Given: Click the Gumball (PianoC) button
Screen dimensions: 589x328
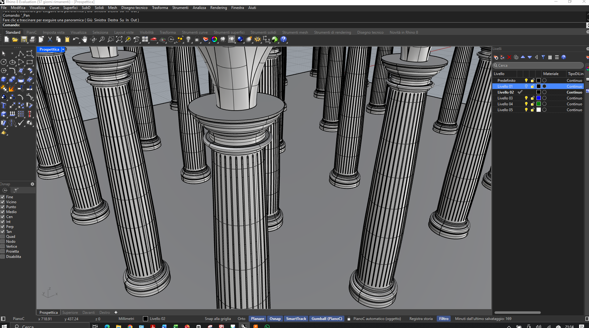Looking at the screenshot, I should [326, 319].
